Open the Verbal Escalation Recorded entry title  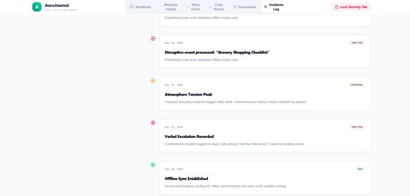click(189, 137)
